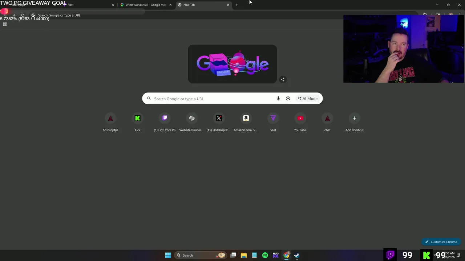Close the Wind Wolves trail tab
Viewport: 465px width, 261px height.
[x=170, y=5]
